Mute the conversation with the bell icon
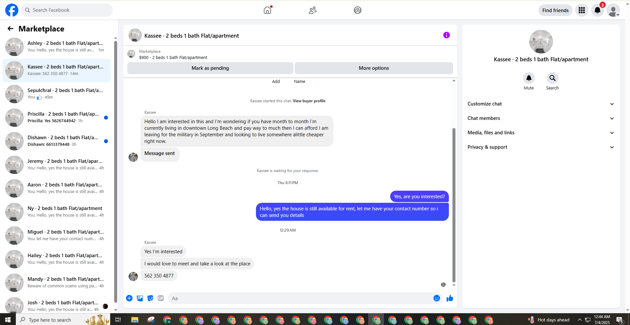 [529, 78]
